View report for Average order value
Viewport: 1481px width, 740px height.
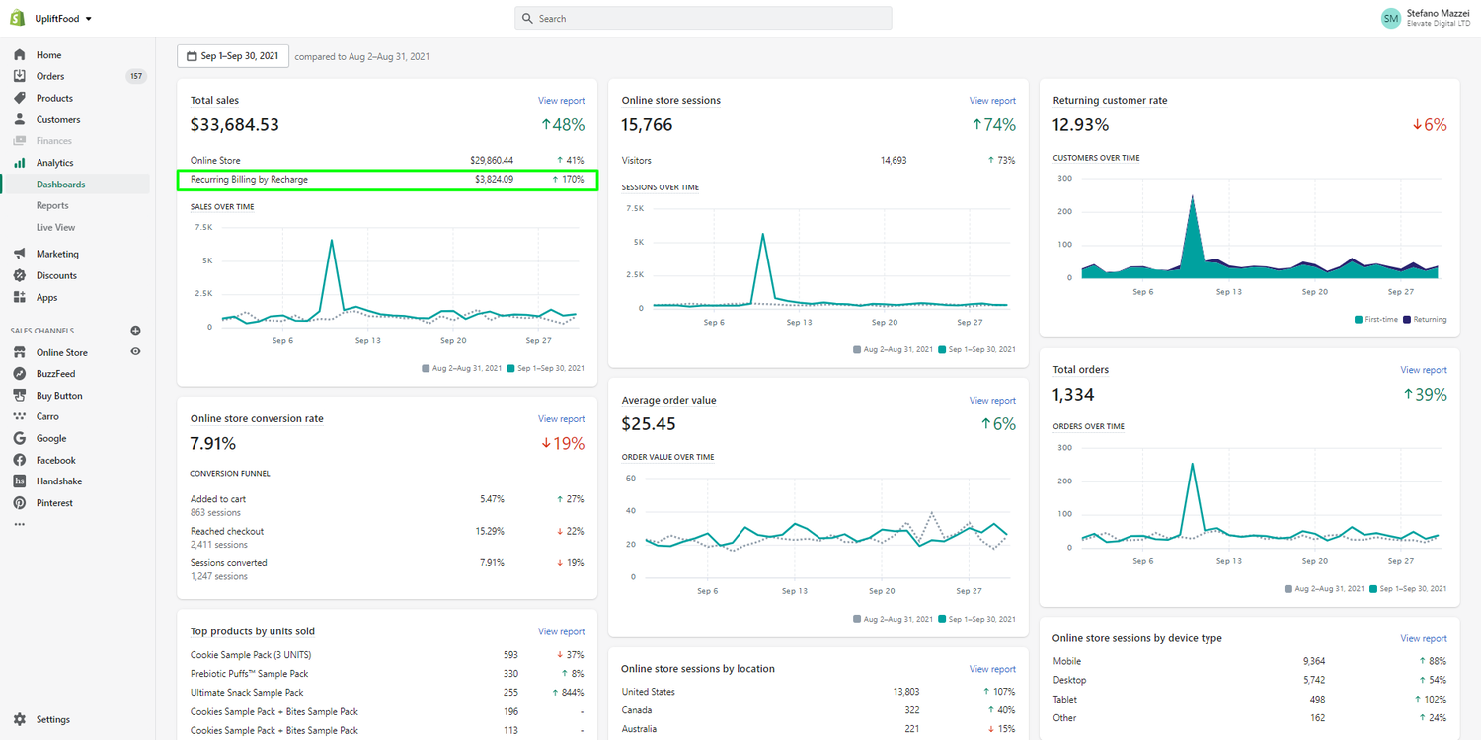pos(992,401)
